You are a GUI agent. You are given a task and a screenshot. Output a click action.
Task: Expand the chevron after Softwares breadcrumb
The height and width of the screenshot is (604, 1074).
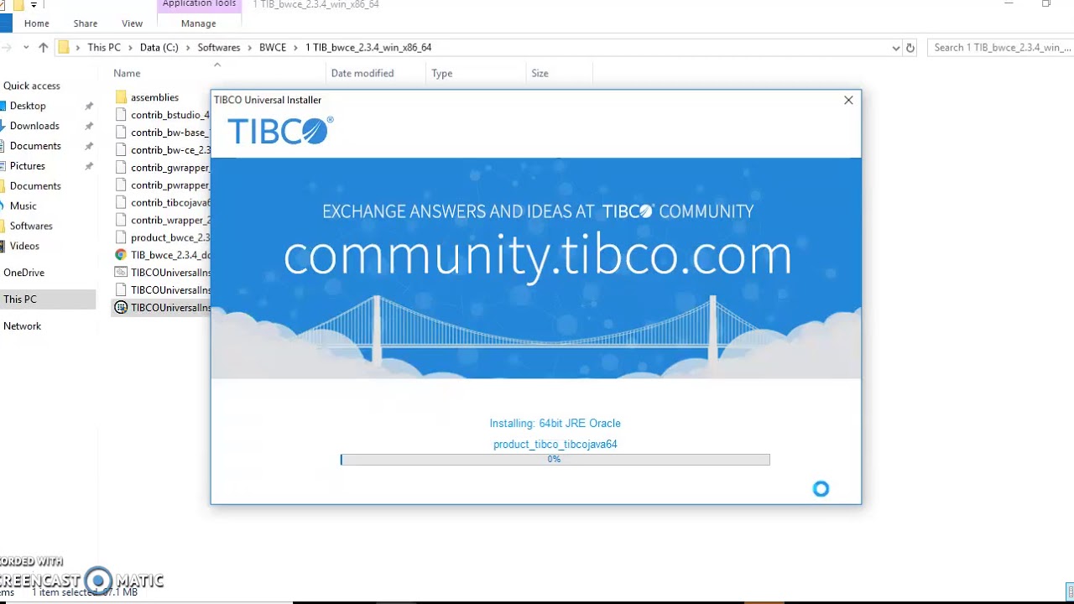point(249,48)
